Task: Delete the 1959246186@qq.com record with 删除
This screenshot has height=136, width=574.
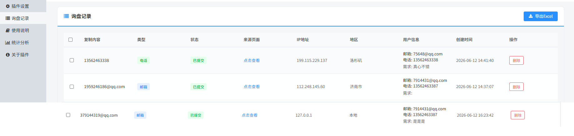Action: [516, 87]
